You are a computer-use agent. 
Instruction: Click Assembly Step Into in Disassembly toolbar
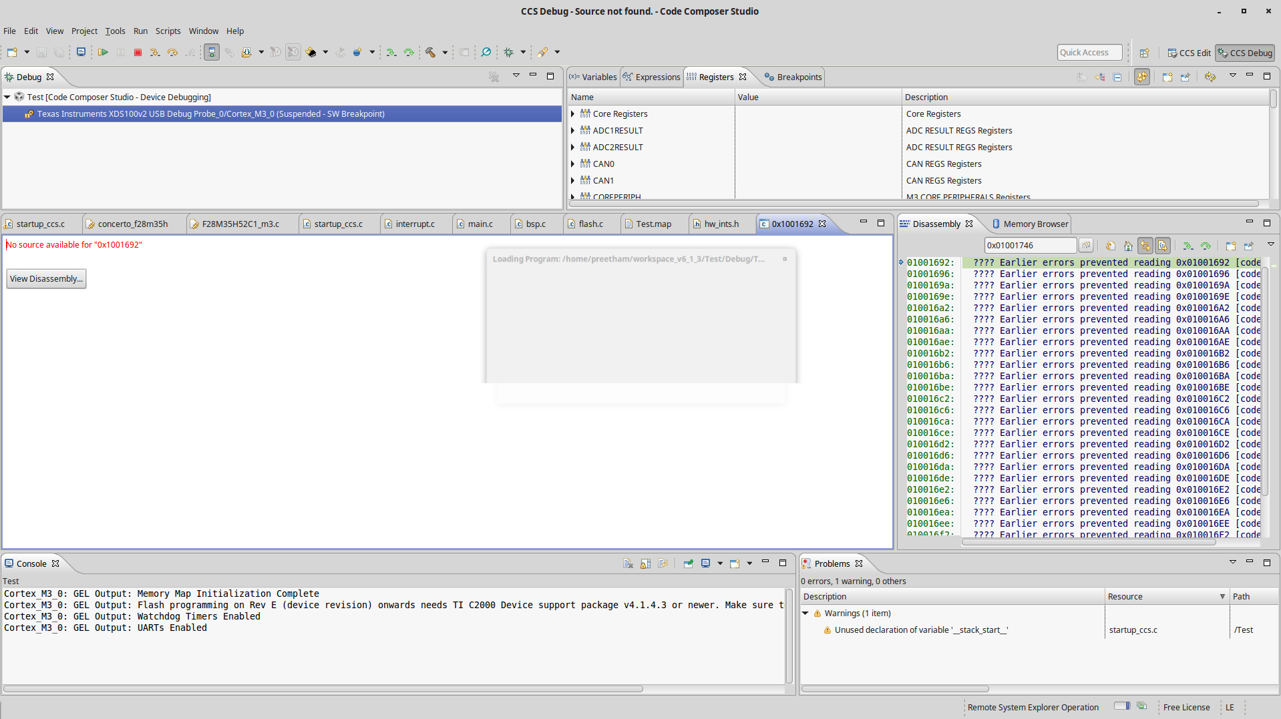pos(1187,246)
